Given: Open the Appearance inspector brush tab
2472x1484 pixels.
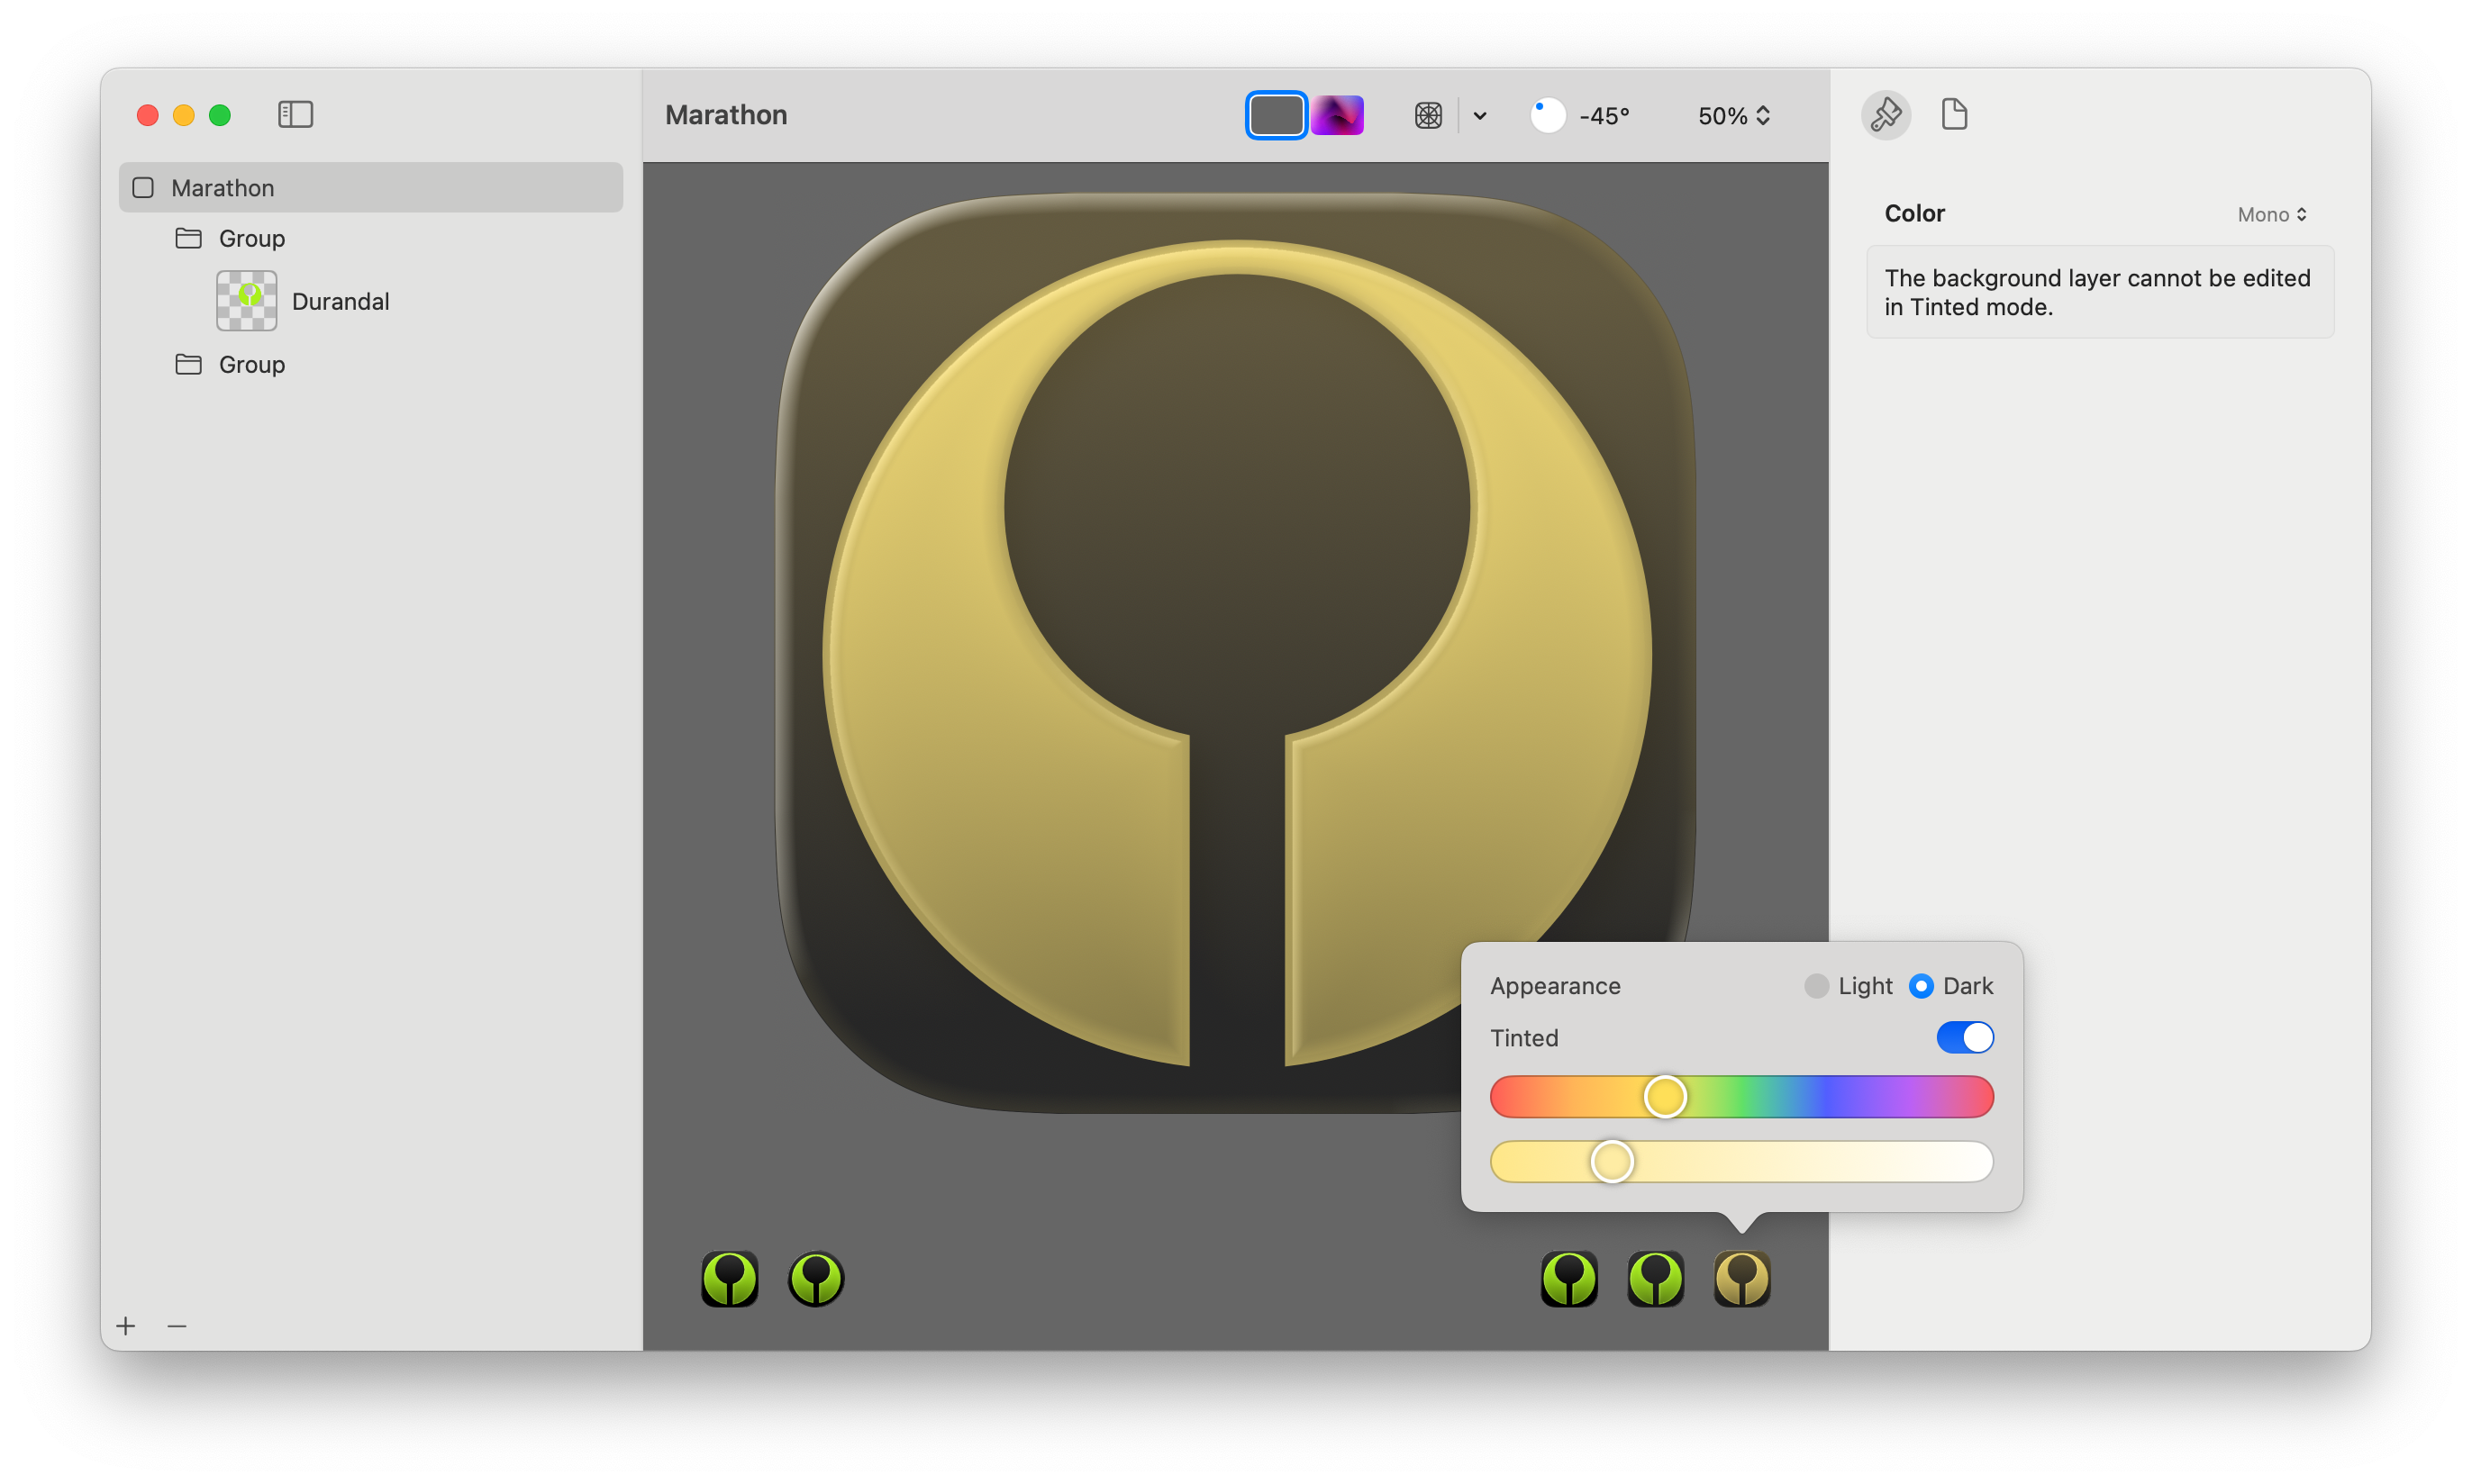Looking at the screenshot, I should (x=1885, y=114).
